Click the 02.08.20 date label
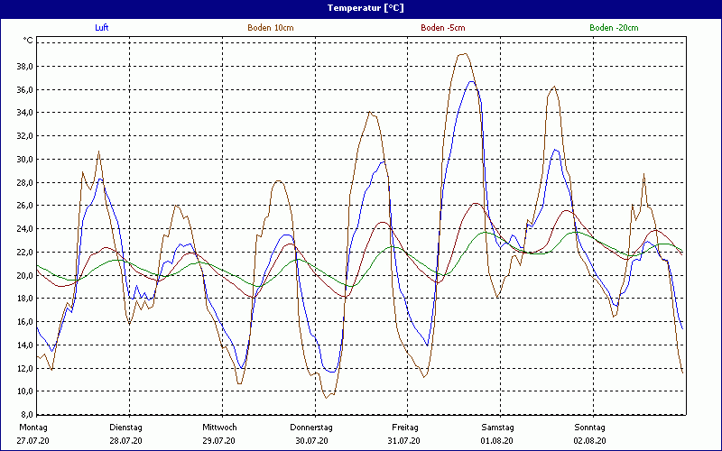This screenshot has width=722, height=451. tap(589, 441)
